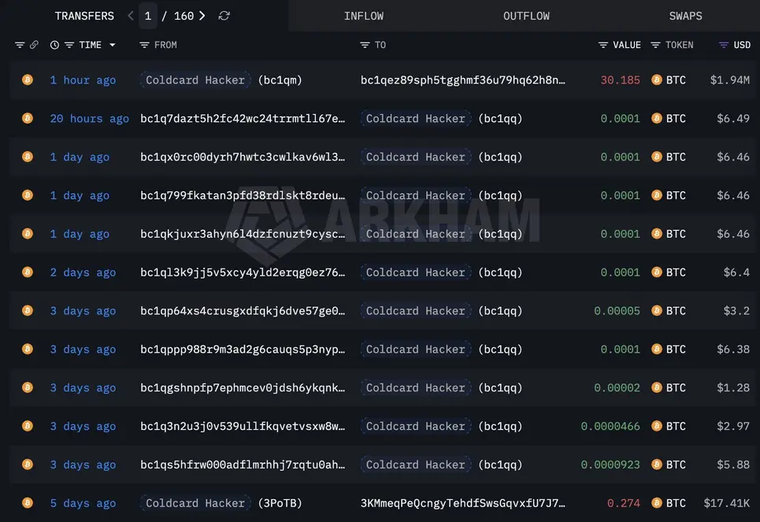Switch to the OUTFLOW tab
Viewport: 760px width, 522px height.
click(526, 16)
